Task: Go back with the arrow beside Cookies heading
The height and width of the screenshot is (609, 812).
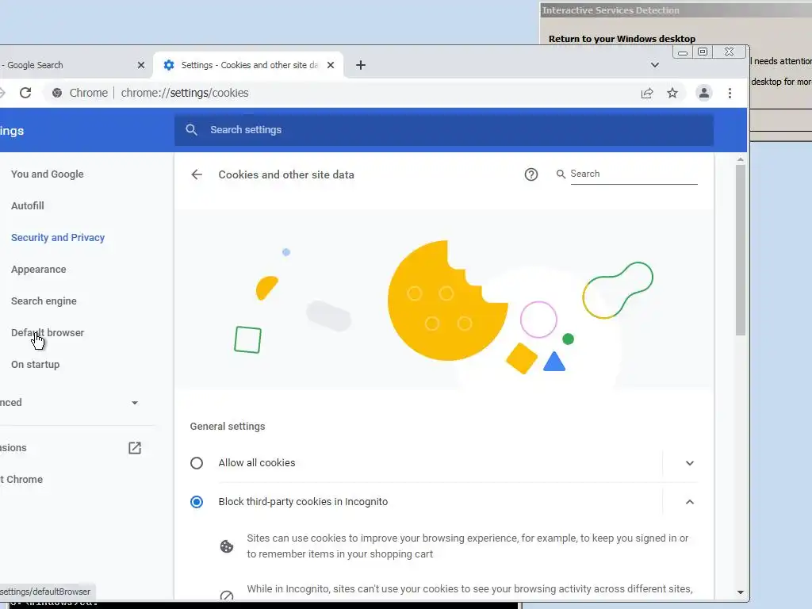Action: pos(197,174)
